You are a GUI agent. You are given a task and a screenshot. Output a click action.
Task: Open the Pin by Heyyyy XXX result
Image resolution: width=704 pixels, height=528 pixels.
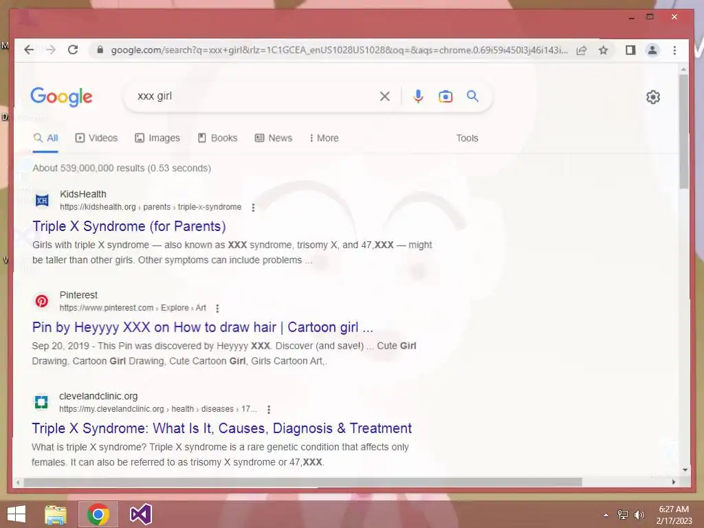[203, 327]
